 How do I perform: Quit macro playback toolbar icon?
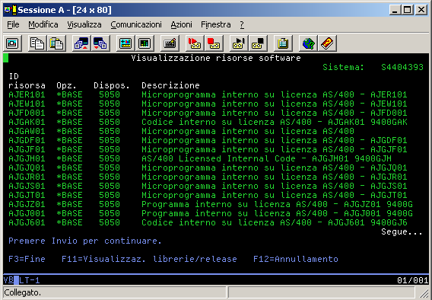(258, 43)
